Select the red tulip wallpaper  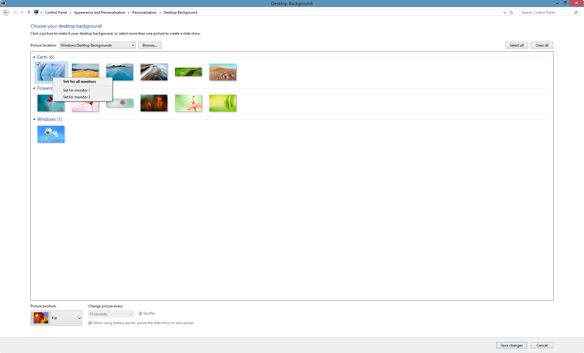154,103
